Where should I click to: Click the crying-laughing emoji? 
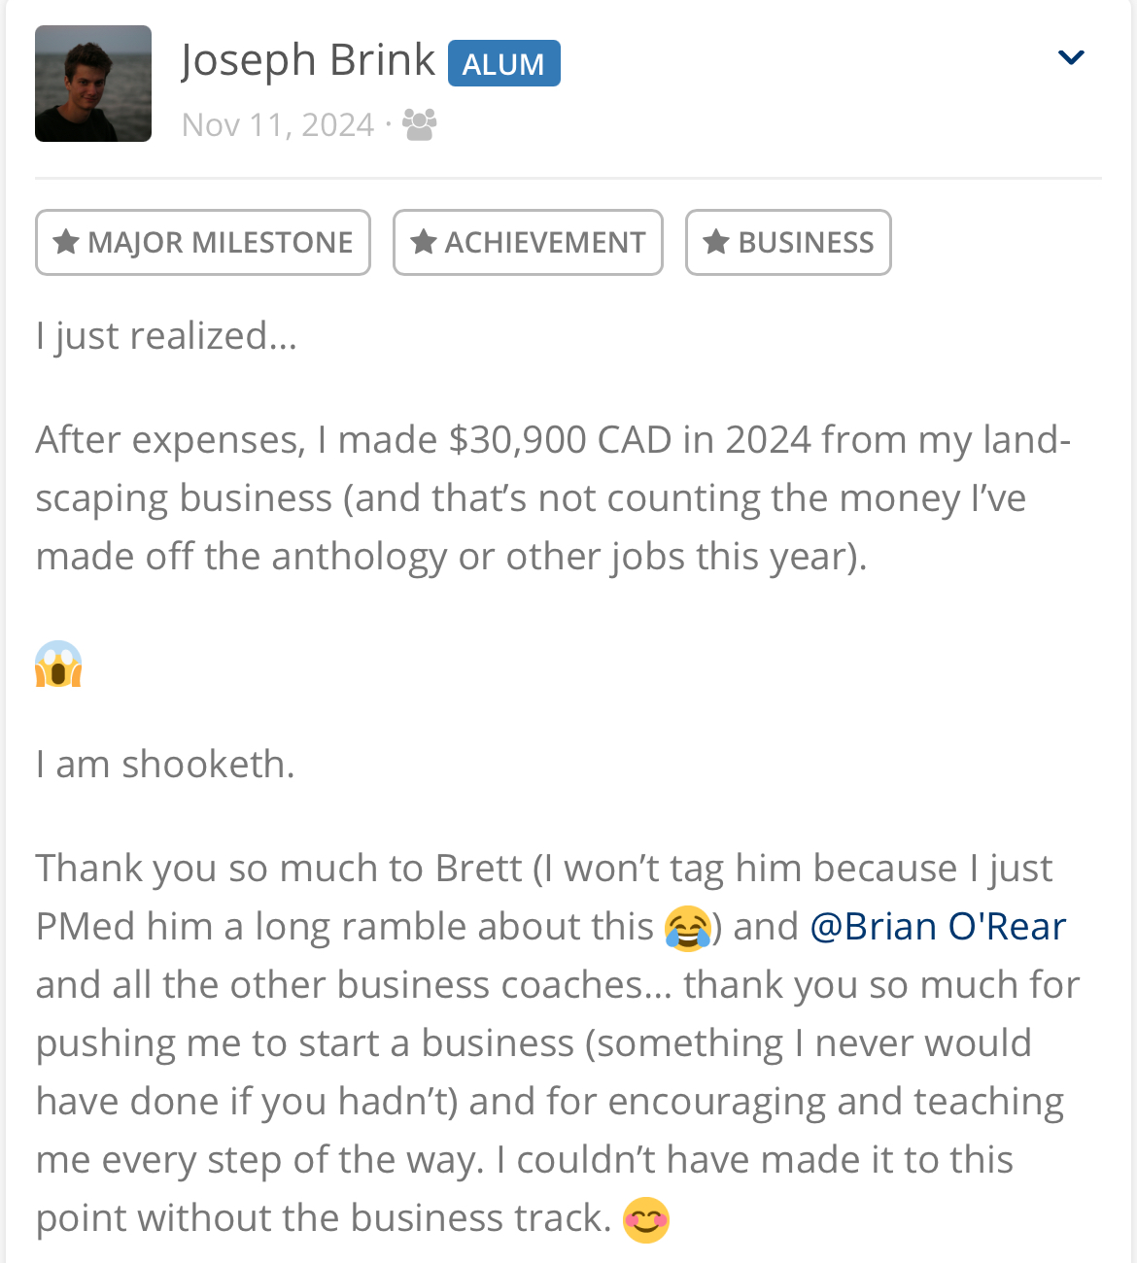coord(688,927)
